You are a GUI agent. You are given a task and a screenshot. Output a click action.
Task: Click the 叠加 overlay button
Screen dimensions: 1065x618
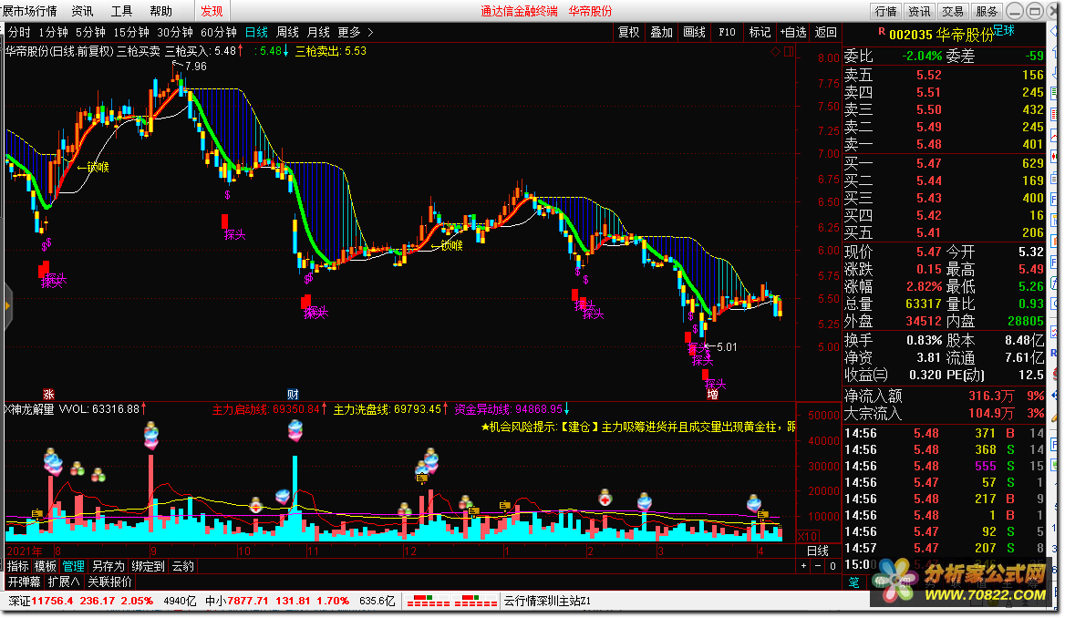point(661,32)
